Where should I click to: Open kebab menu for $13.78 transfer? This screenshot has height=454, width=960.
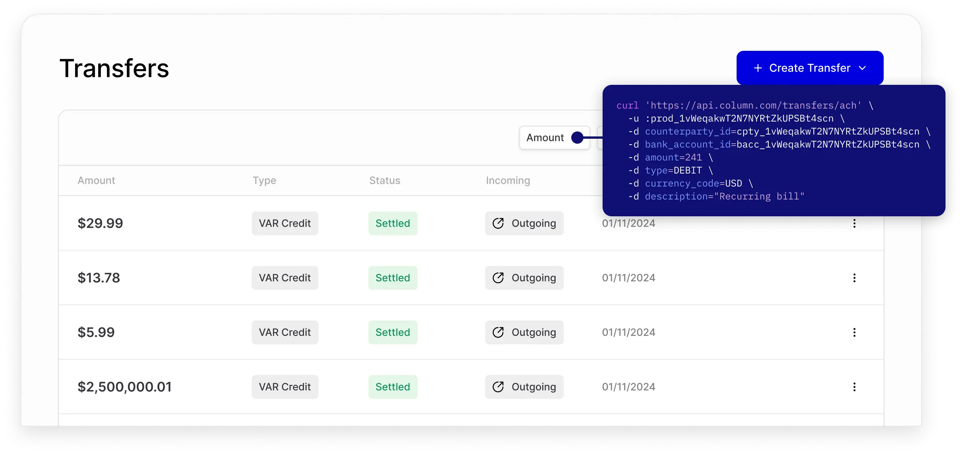[854, 278]
